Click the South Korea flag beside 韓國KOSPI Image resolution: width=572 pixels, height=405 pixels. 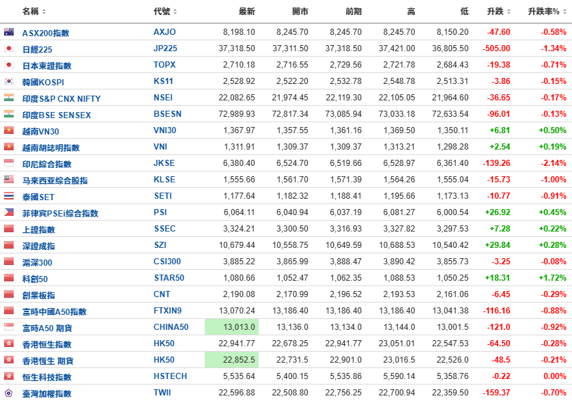(x=9, y=81)
